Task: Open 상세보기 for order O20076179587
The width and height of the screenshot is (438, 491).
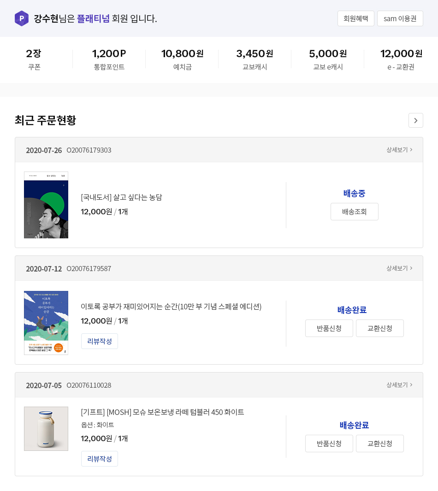Action: [x=399, y=268]
